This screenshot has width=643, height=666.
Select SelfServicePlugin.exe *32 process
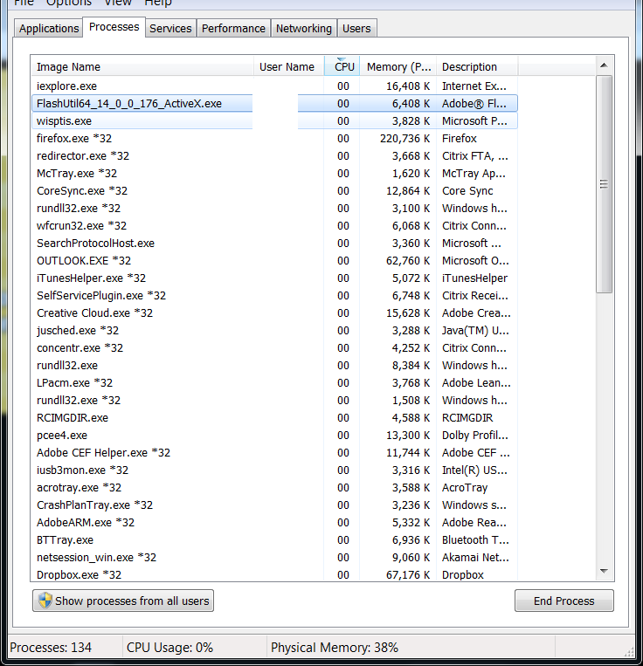[274, 296]
